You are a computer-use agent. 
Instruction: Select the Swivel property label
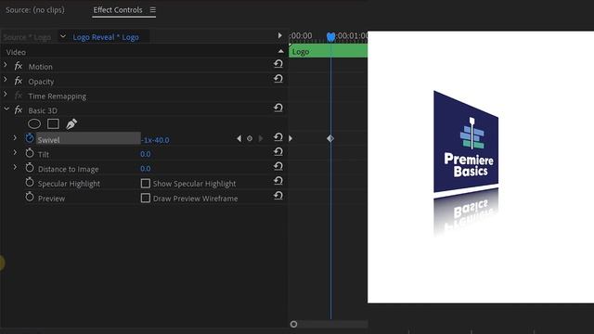(x=49, y=140)
